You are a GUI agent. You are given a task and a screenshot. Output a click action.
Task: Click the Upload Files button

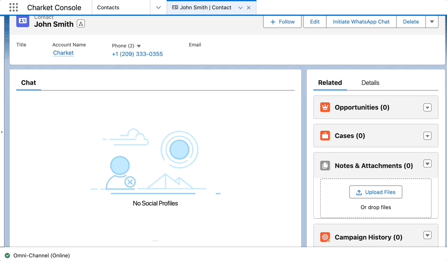pos(375,192)
